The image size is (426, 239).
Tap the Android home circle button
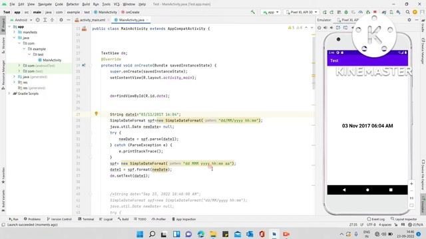click(x=367, y=190)
